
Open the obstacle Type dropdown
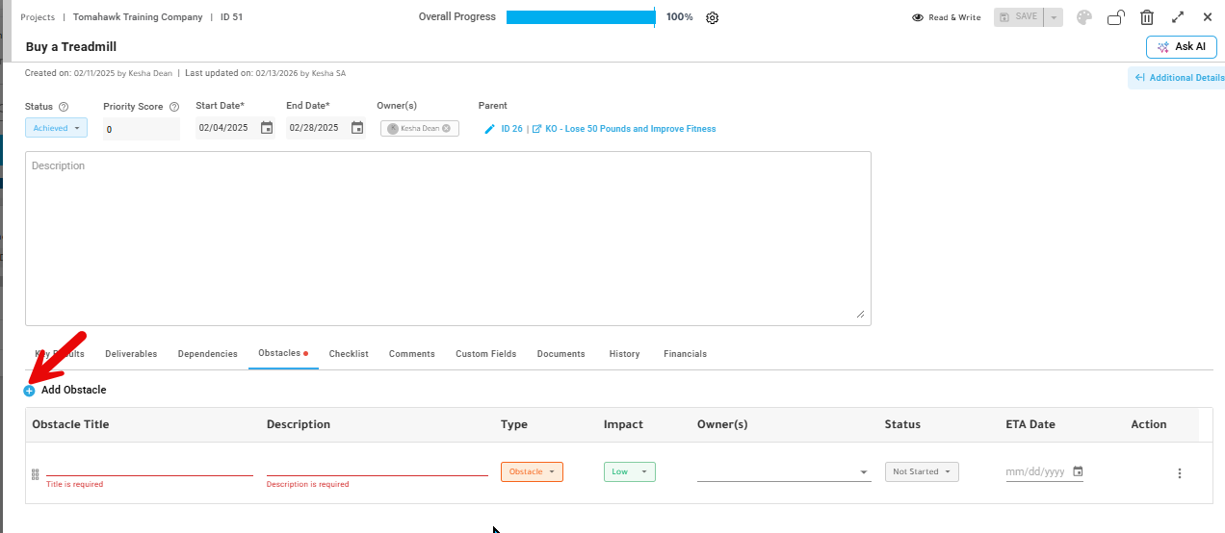532,471
